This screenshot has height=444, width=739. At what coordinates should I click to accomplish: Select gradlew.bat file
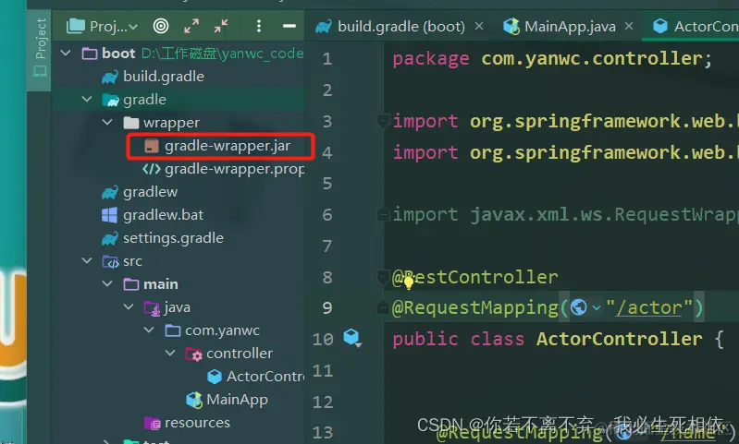163,215
